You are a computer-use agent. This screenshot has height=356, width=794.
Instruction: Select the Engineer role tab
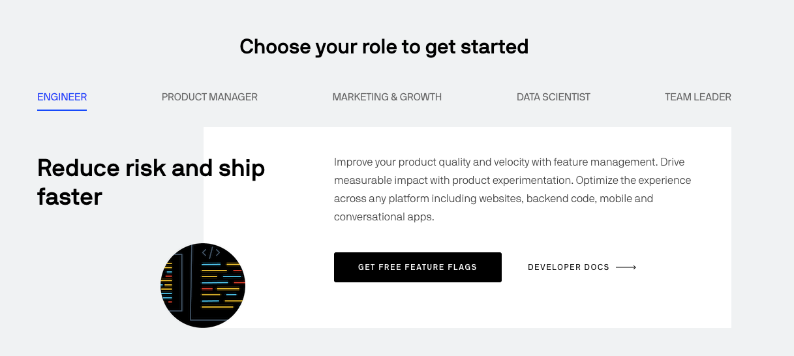point(62,97)
